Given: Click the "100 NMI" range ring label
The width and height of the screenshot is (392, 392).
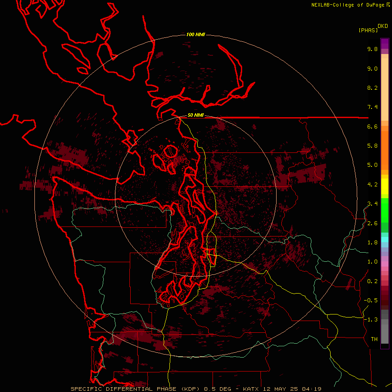Looking at the screenshot, I should 196,34.
